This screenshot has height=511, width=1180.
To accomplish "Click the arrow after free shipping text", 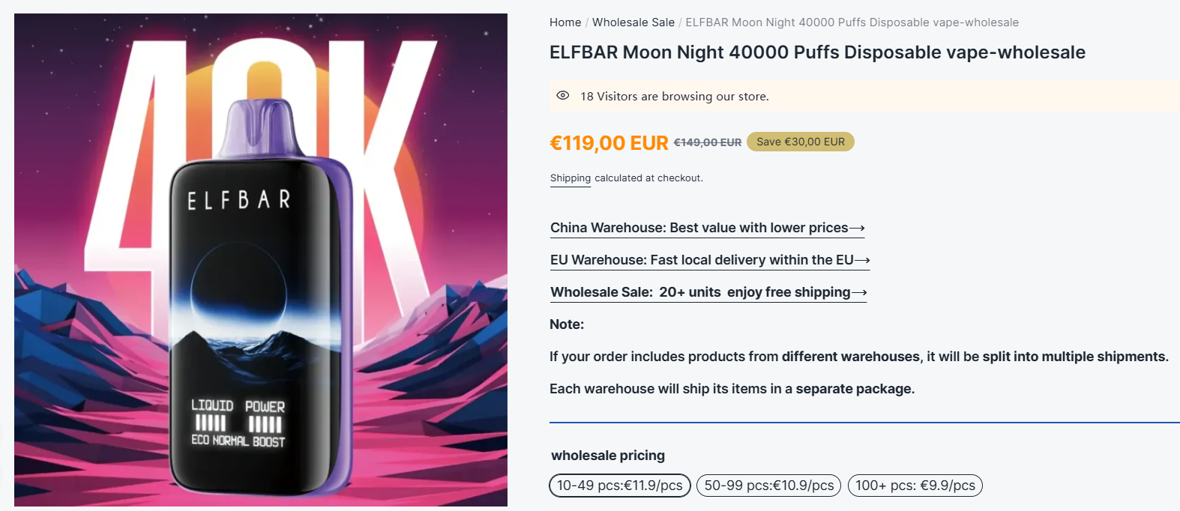I will pyautogui.click(x=859, y=292).
